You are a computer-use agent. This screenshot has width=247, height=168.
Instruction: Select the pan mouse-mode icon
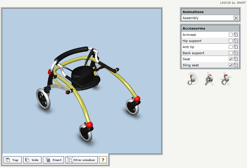tap(226, 79)
